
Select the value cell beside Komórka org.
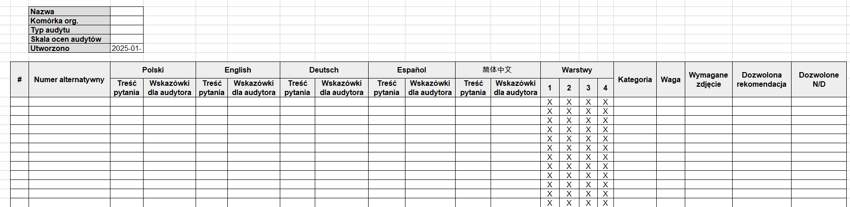coord(127,21)
